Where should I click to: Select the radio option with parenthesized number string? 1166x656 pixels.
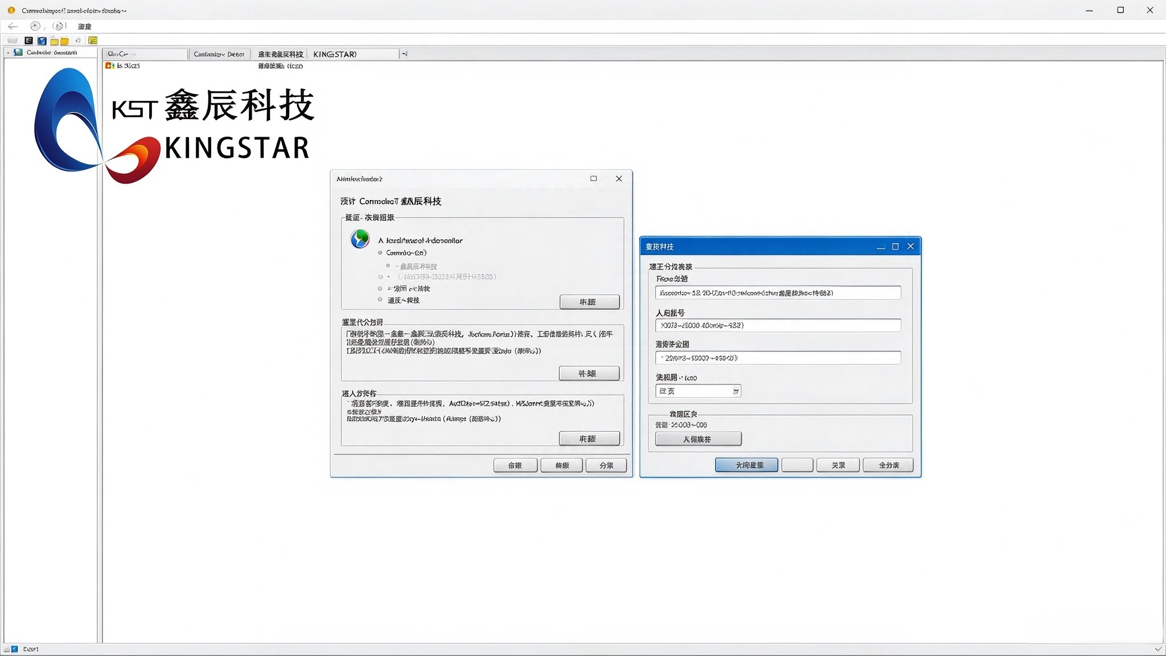point(380,277)
